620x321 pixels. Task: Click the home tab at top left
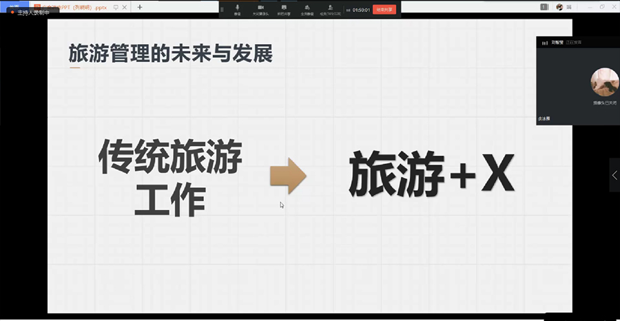tap(14, 6)
